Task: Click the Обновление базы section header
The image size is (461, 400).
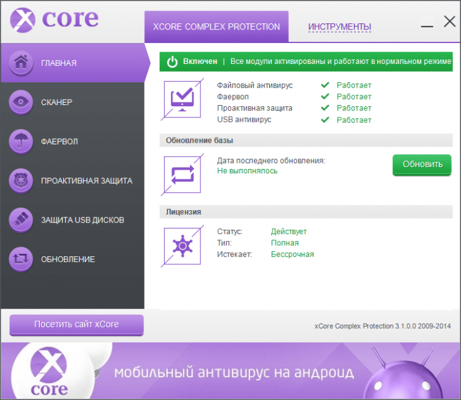Action: pos(306,141)
